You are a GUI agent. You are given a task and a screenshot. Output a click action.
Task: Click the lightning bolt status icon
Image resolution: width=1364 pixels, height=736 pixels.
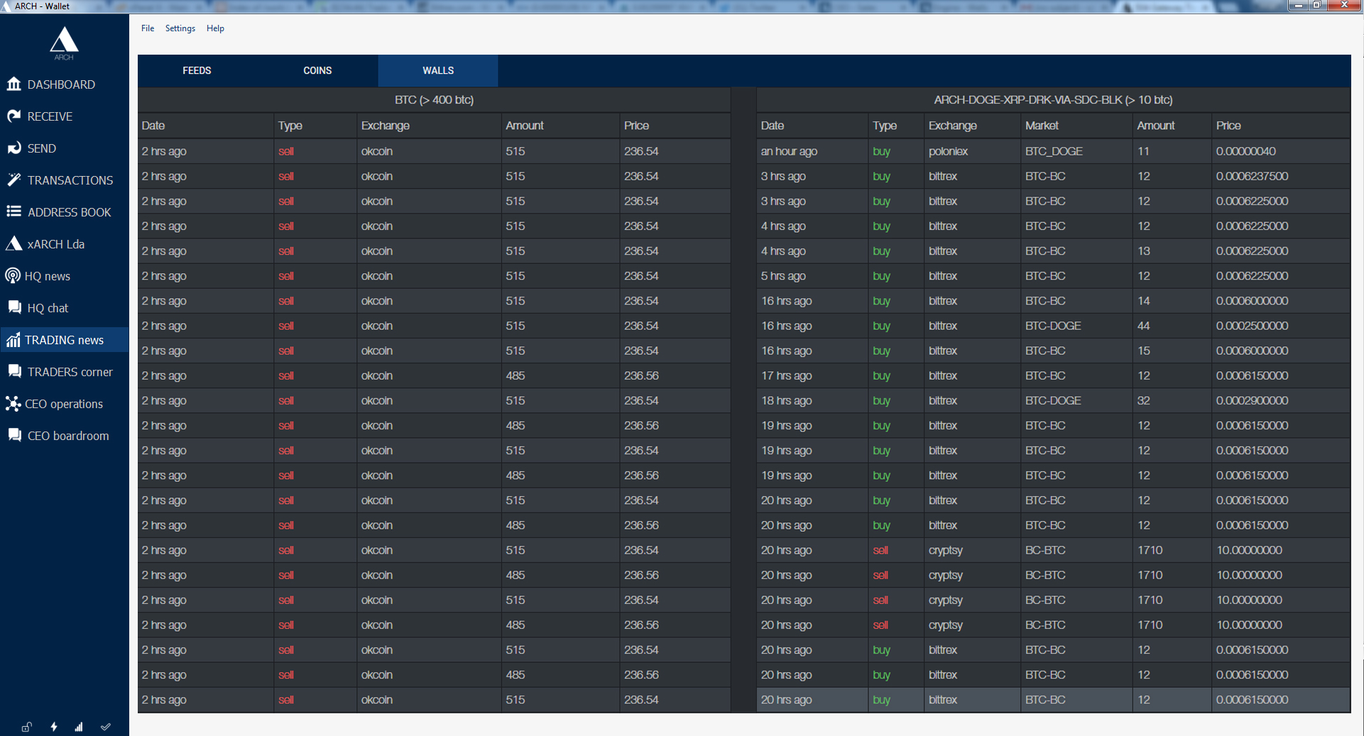53,727
